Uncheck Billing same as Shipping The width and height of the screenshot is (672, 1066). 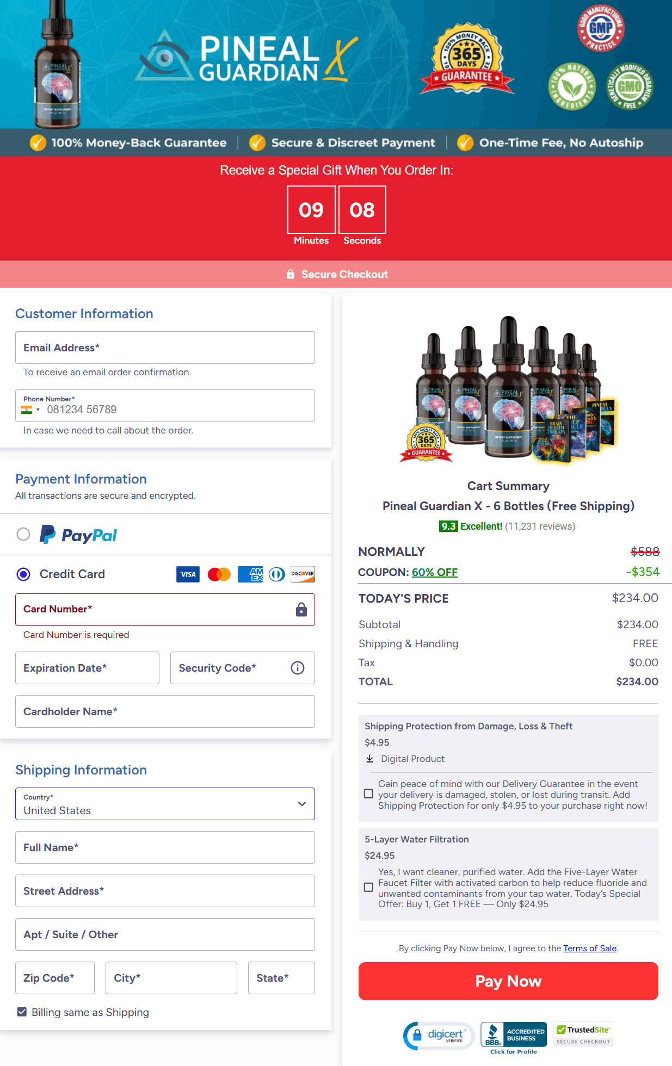coord(22,1012)
